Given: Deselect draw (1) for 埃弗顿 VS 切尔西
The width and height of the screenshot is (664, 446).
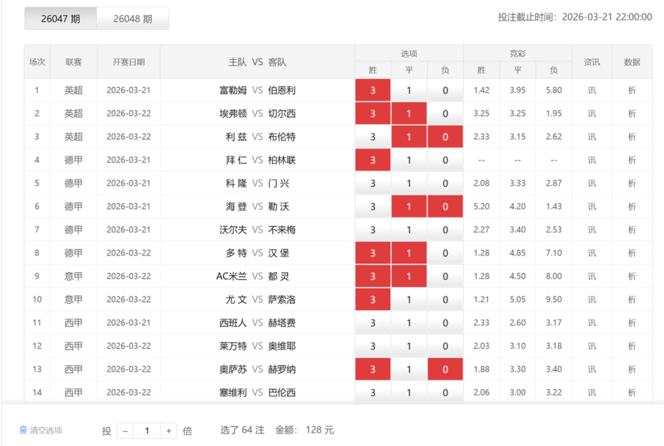Looking at the screenshot, I should point(409,114).
